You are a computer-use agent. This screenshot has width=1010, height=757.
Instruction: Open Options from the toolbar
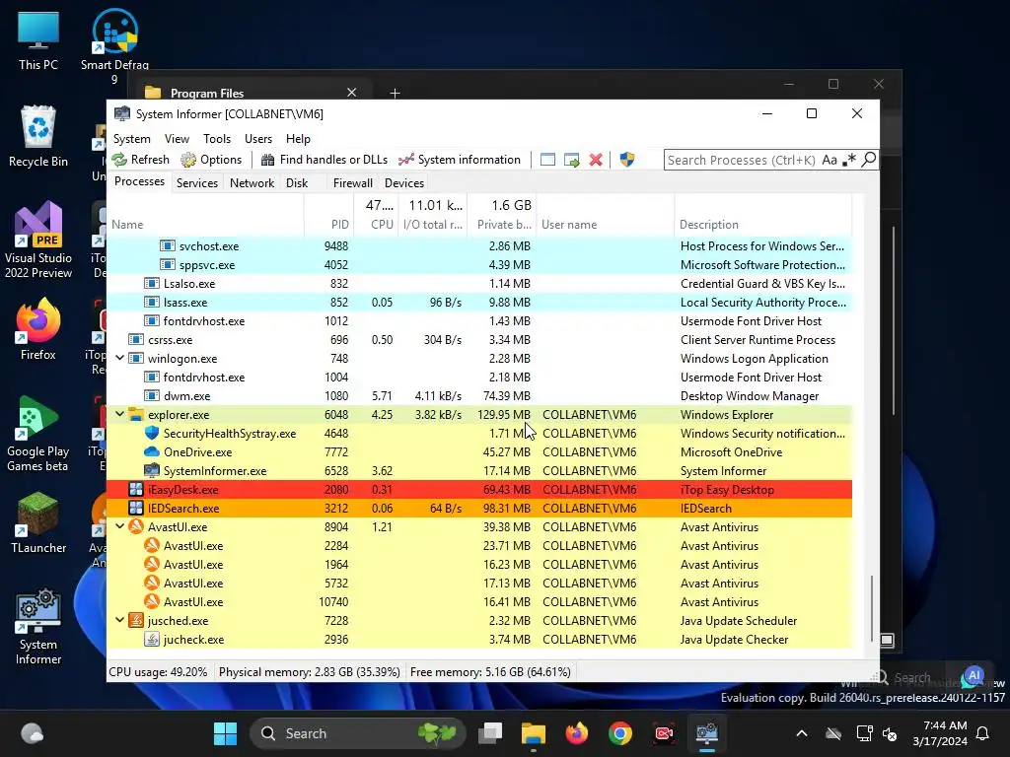[x=211, y=160]
